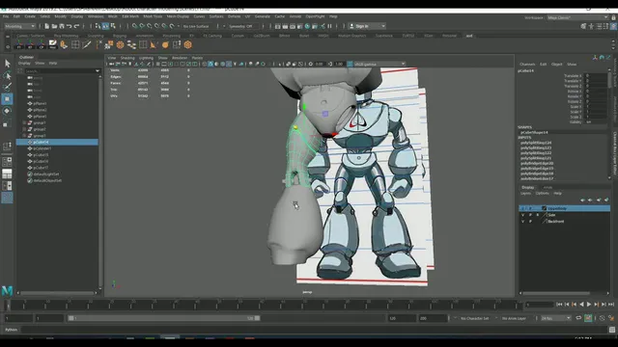This screenshot has width=618, height=347.
Task: Toggle the Channel Box panel icon at top right
Action: click(x=614, y=26)
